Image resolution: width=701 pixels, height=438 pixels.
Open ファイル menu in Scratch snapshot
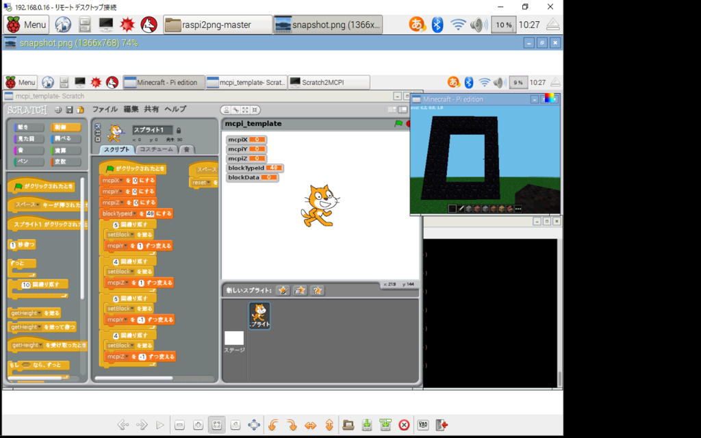[105, 109]
